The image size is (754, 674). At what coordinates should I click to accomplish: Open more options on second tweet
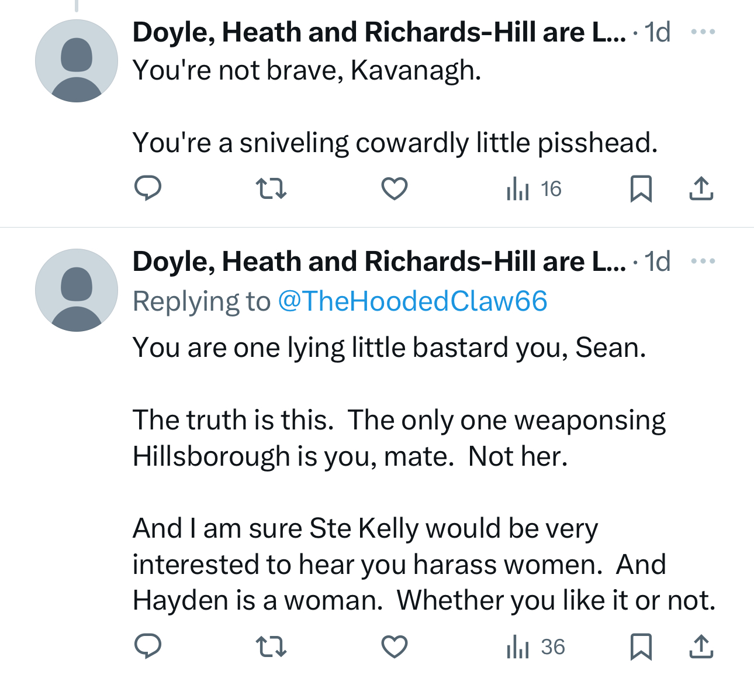(703, 262)
